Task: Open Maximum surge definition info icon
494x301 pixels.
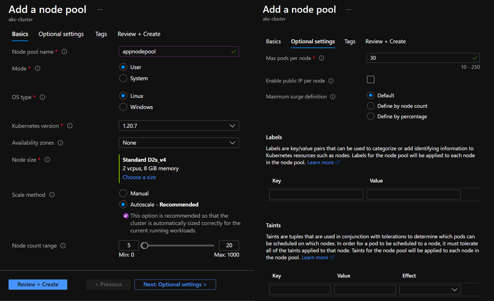Action: pyautogui.click(x=333, y=97)
